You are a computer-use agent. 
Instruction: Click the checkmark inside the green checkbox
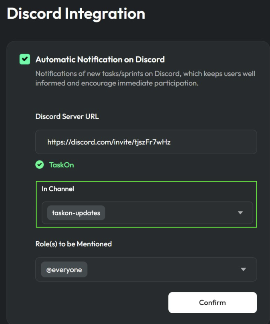pos(25,59)
